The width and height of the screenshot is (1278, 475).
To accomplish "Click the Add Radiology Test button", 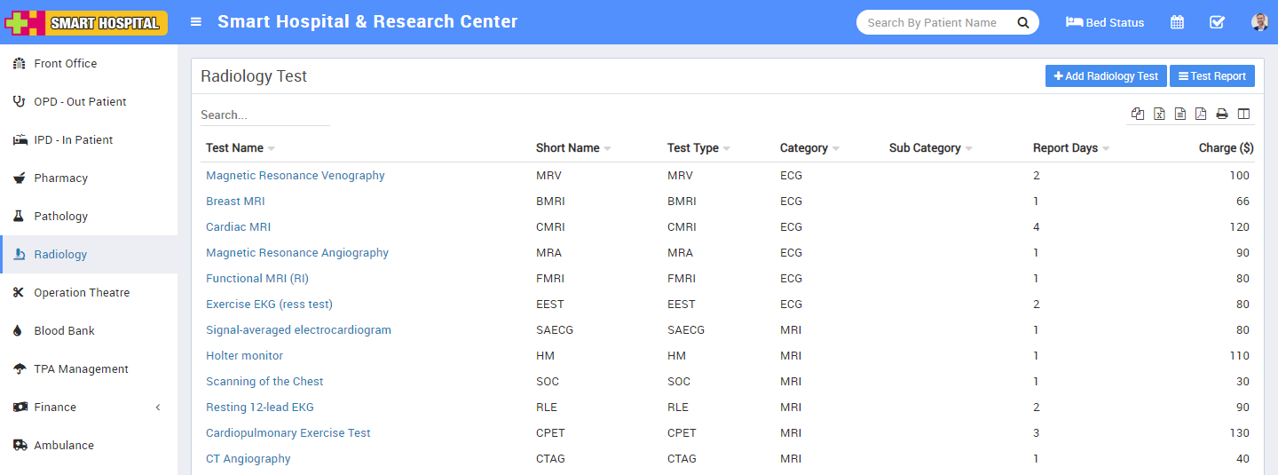I will pyautogui.click(x=1106, y=76).
